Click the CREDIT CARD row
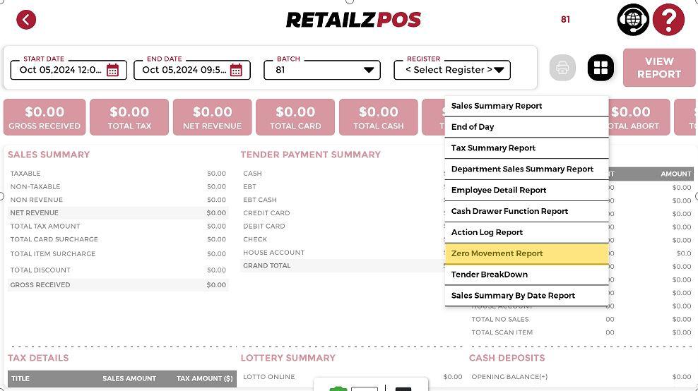698x391 pixels. coord(343,212)
